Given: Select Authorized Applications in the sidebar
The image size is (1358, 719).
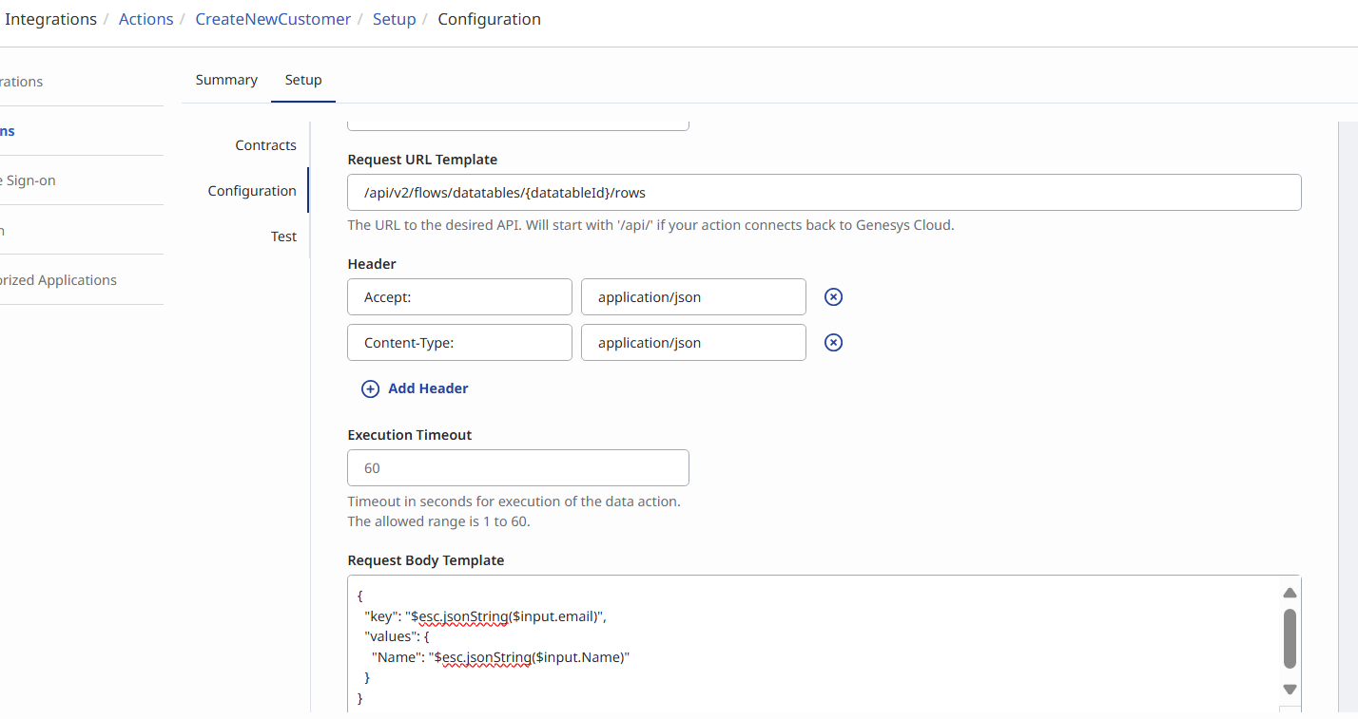Looking at the screenshot, I should tap(59, 280).
